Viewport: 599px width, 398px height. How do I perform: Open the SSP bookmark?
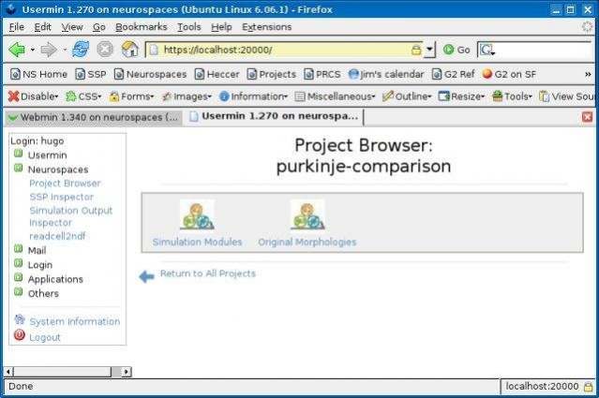[91, 74]
